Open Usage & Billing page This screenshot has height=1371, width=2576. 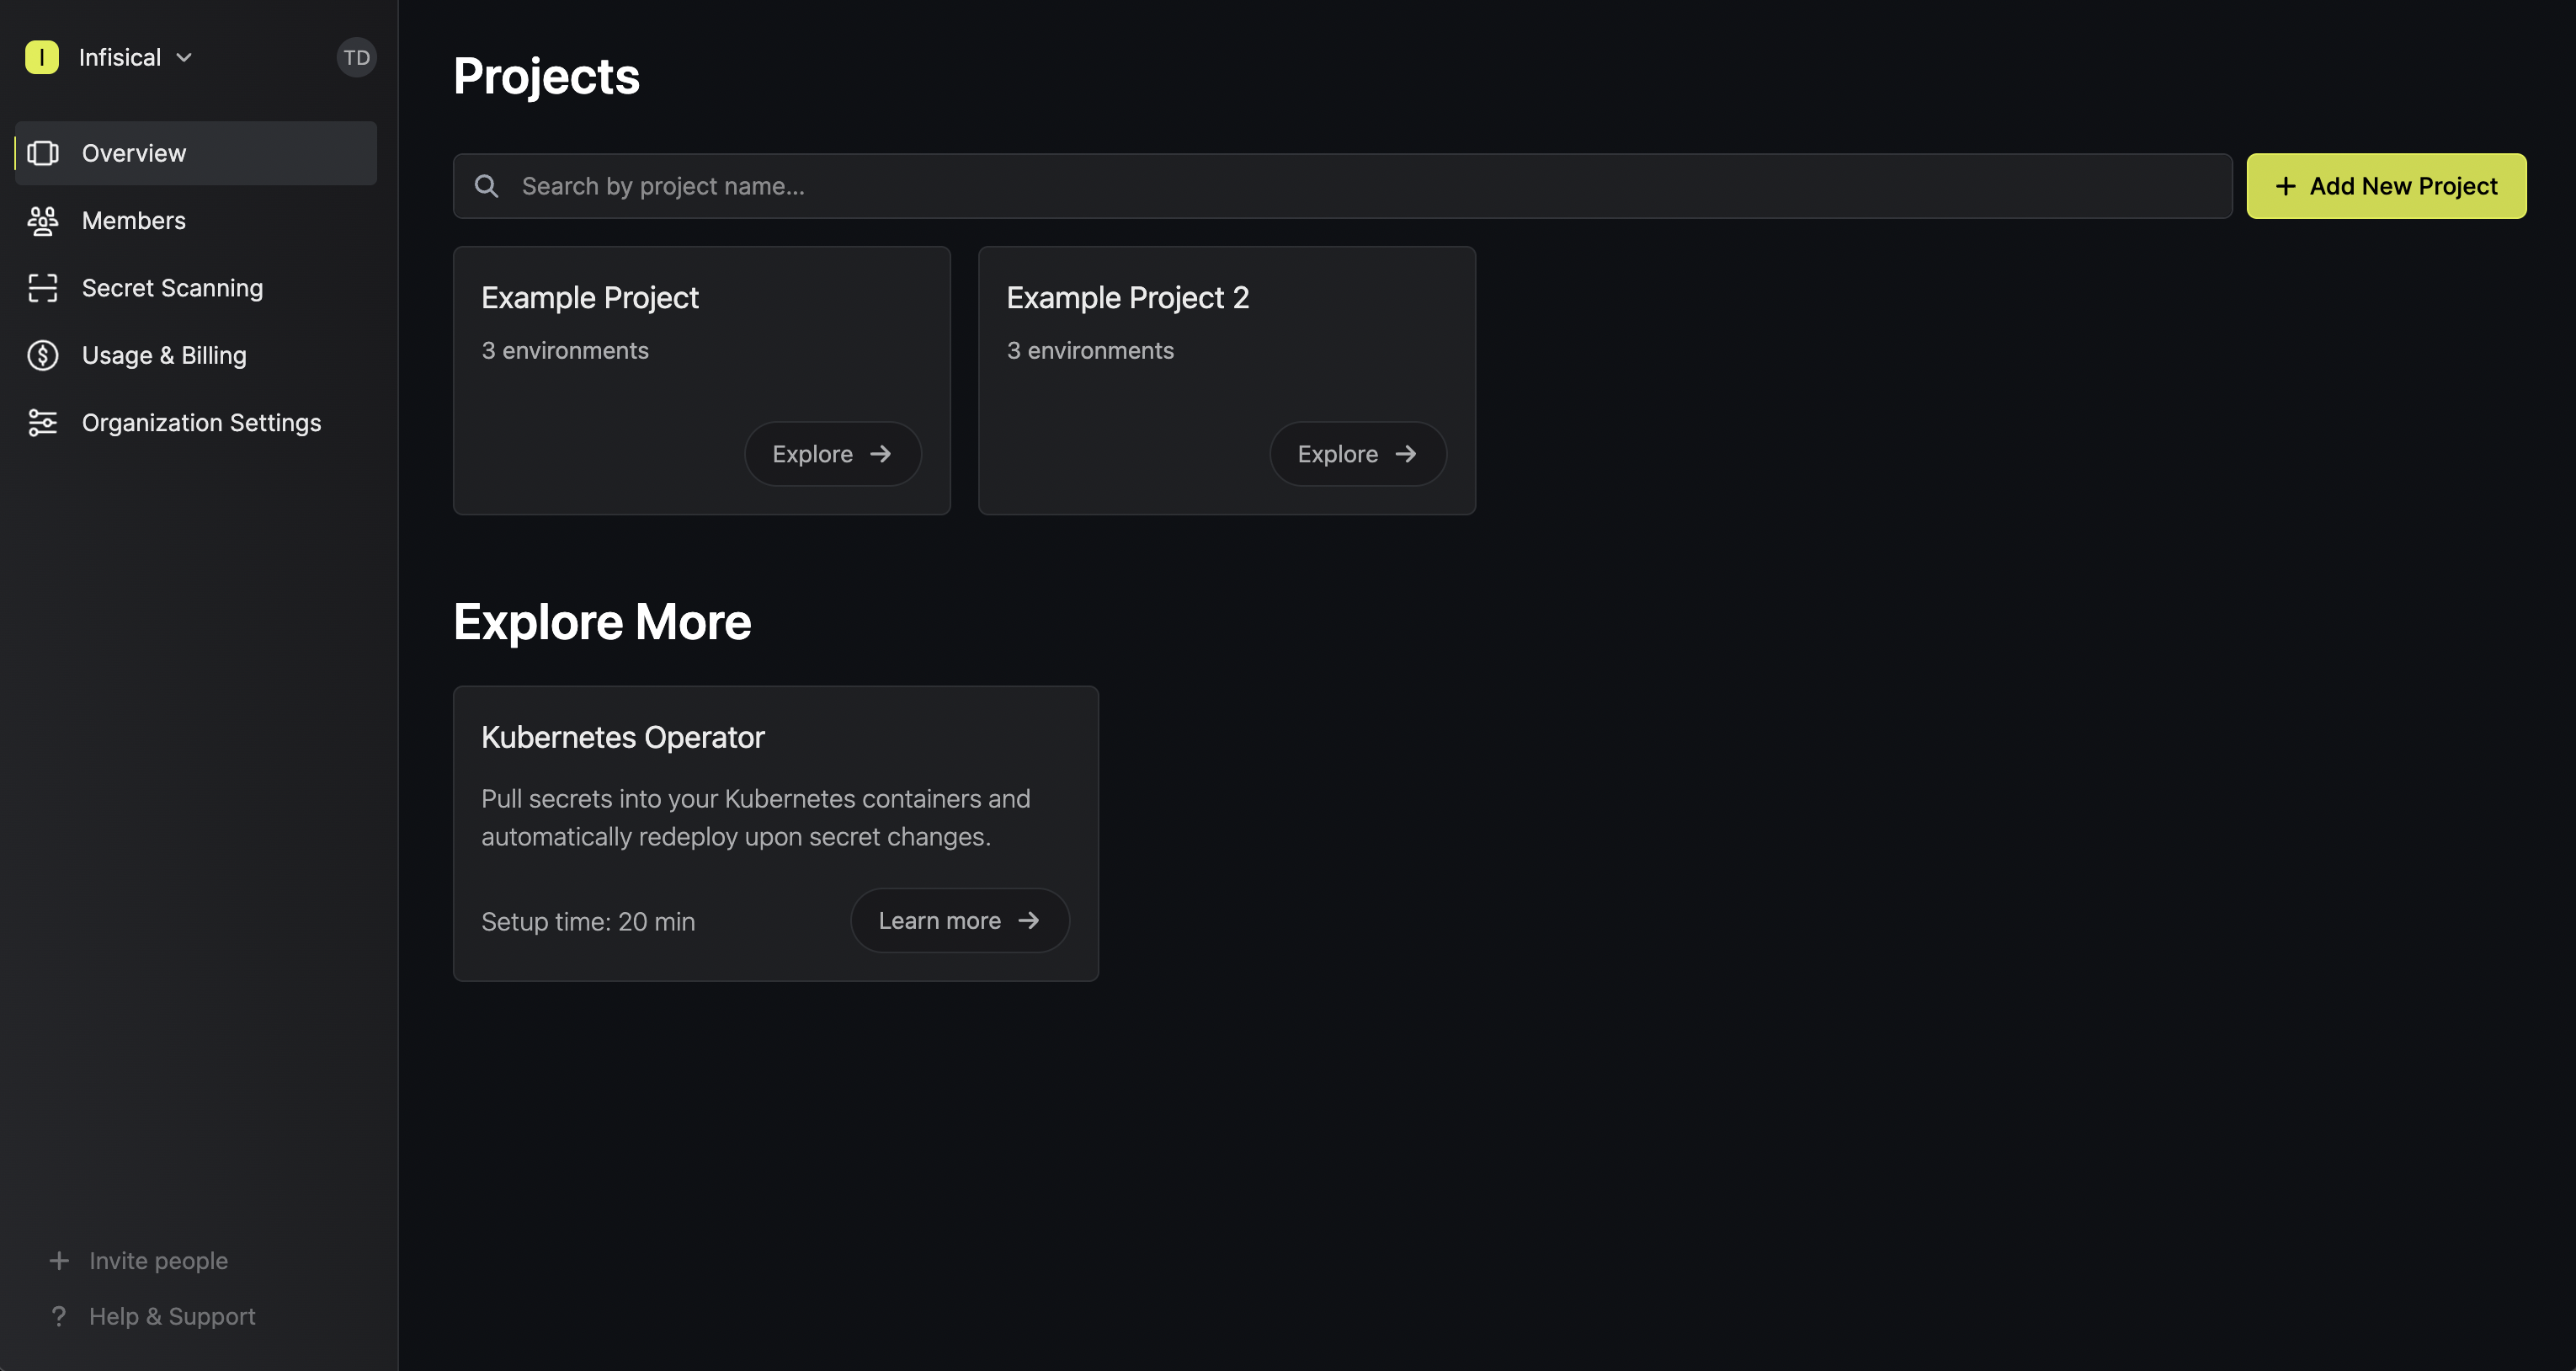coord(195,355)
